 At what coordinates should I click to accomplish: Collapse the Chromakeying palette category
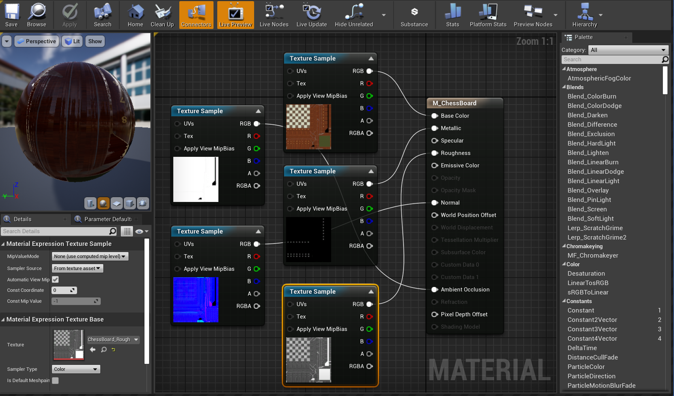(x=564, y=246)
